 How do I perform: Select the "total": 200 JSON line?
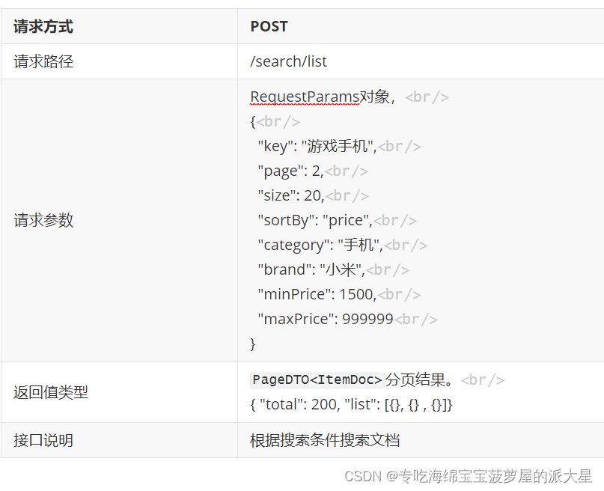(x=351, y=405)
